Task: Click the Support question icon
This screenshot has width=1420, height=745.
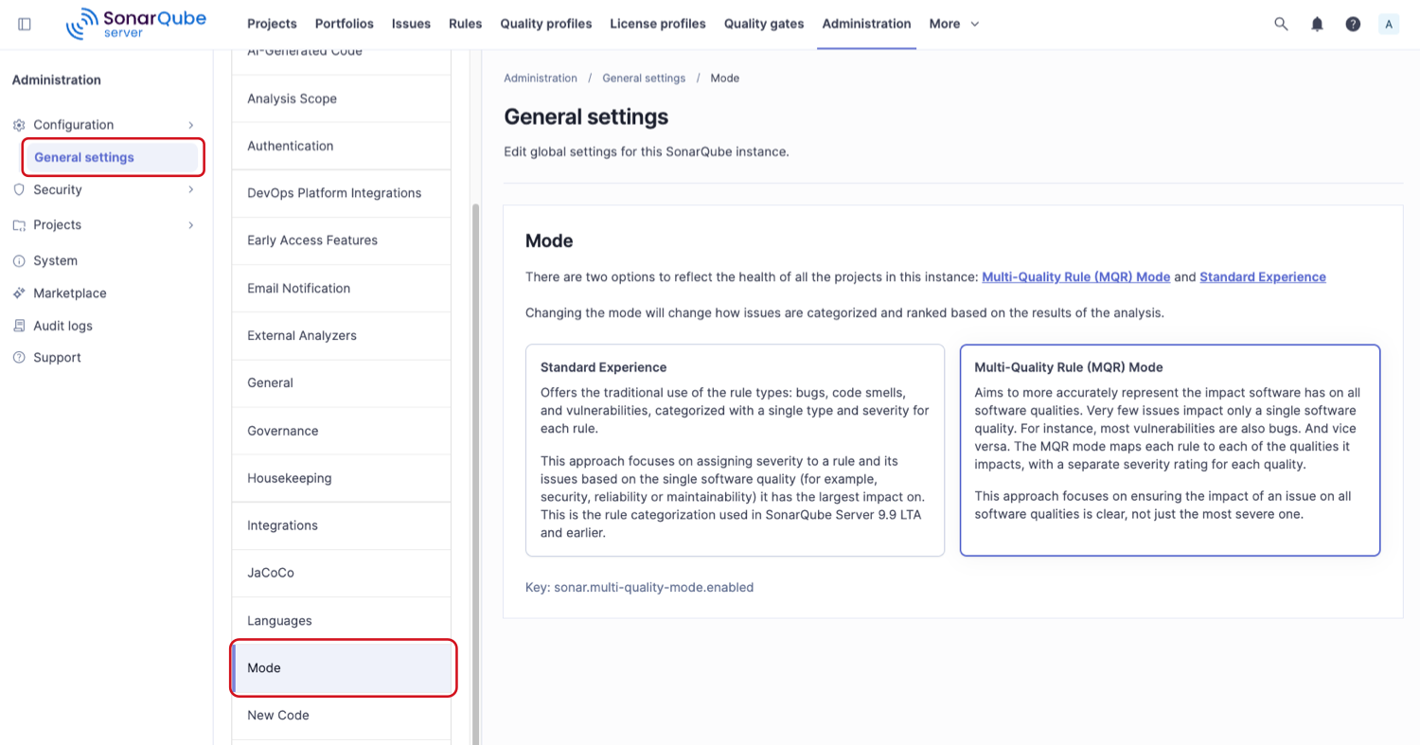Action: coord(19,358)
